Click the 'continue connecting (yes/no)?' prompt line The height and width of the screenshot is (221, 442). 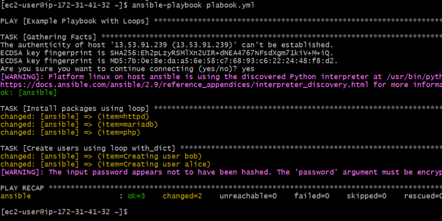128,68
